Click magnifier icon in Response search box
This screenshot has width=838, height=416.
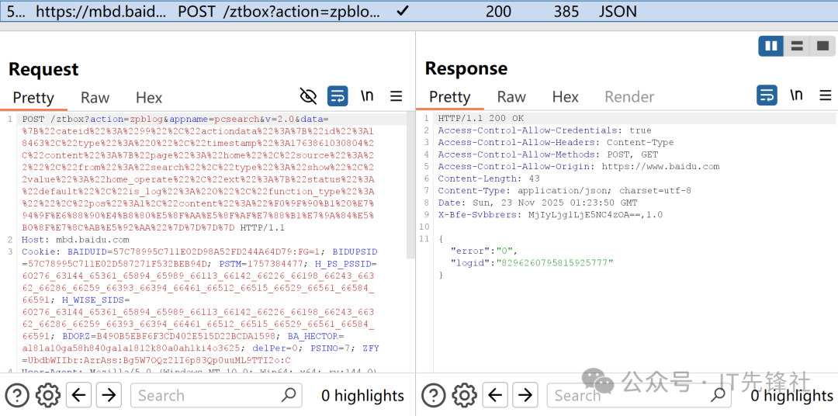718,395
